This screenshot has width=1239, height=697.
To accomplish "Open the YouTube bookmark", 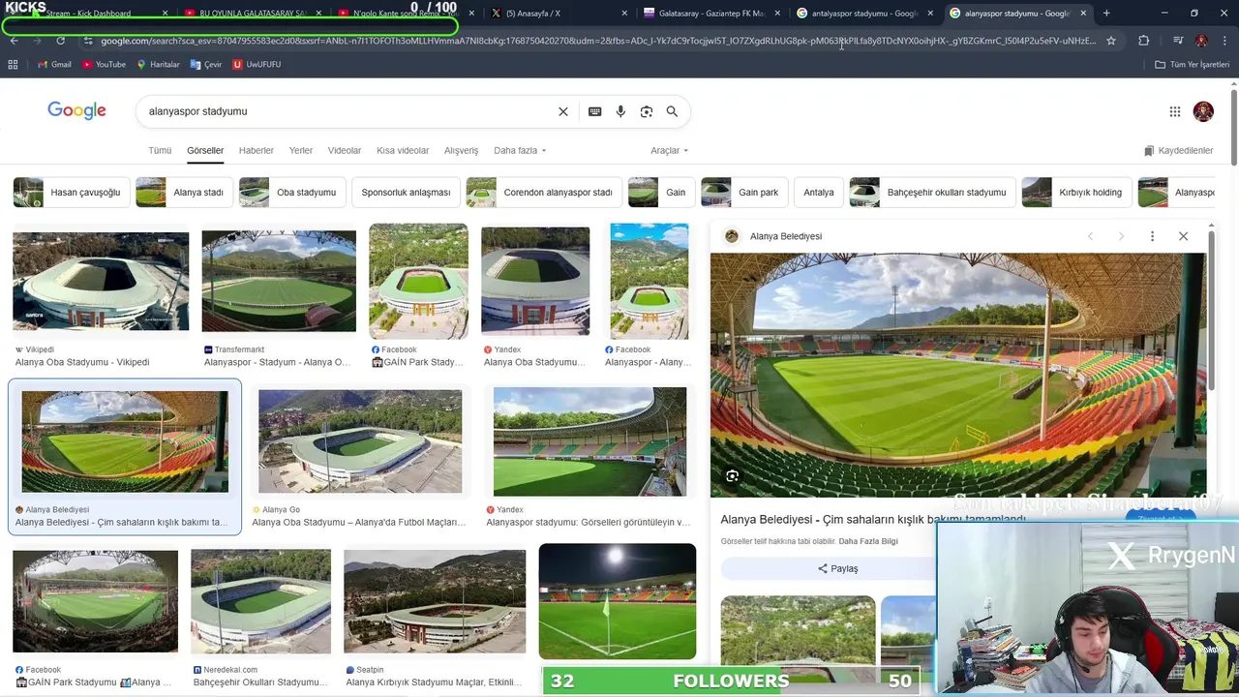I will [104, 64].
